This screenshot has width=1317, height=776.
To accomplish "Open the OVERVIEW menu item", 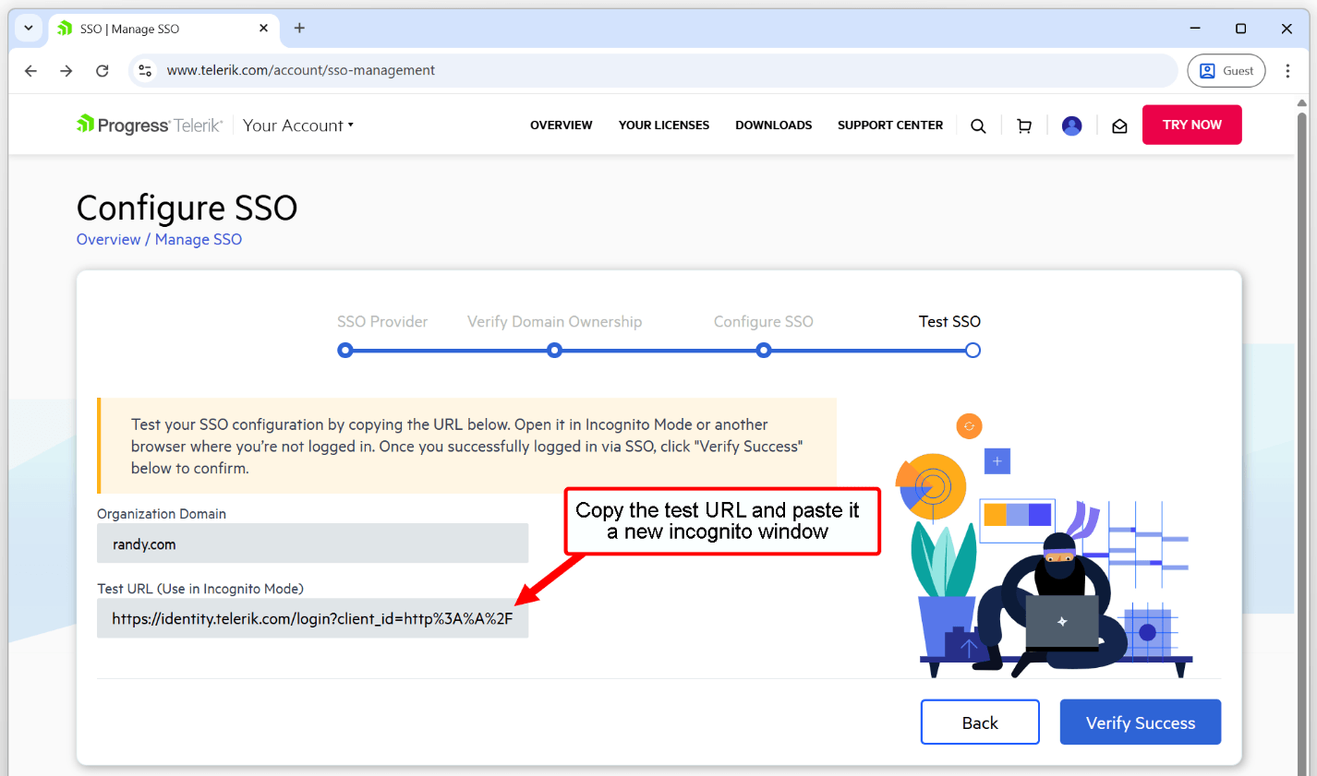I will pyautogui.click(x=562, y=125).
